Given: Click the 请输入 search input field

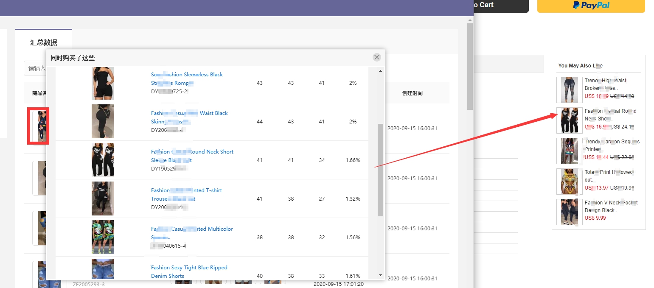Looking at the screenshot, I should [36, 68].
